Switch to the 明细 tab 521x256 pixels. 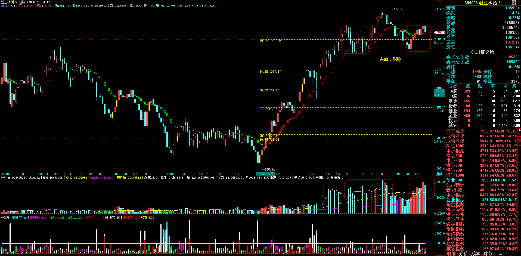451,254
